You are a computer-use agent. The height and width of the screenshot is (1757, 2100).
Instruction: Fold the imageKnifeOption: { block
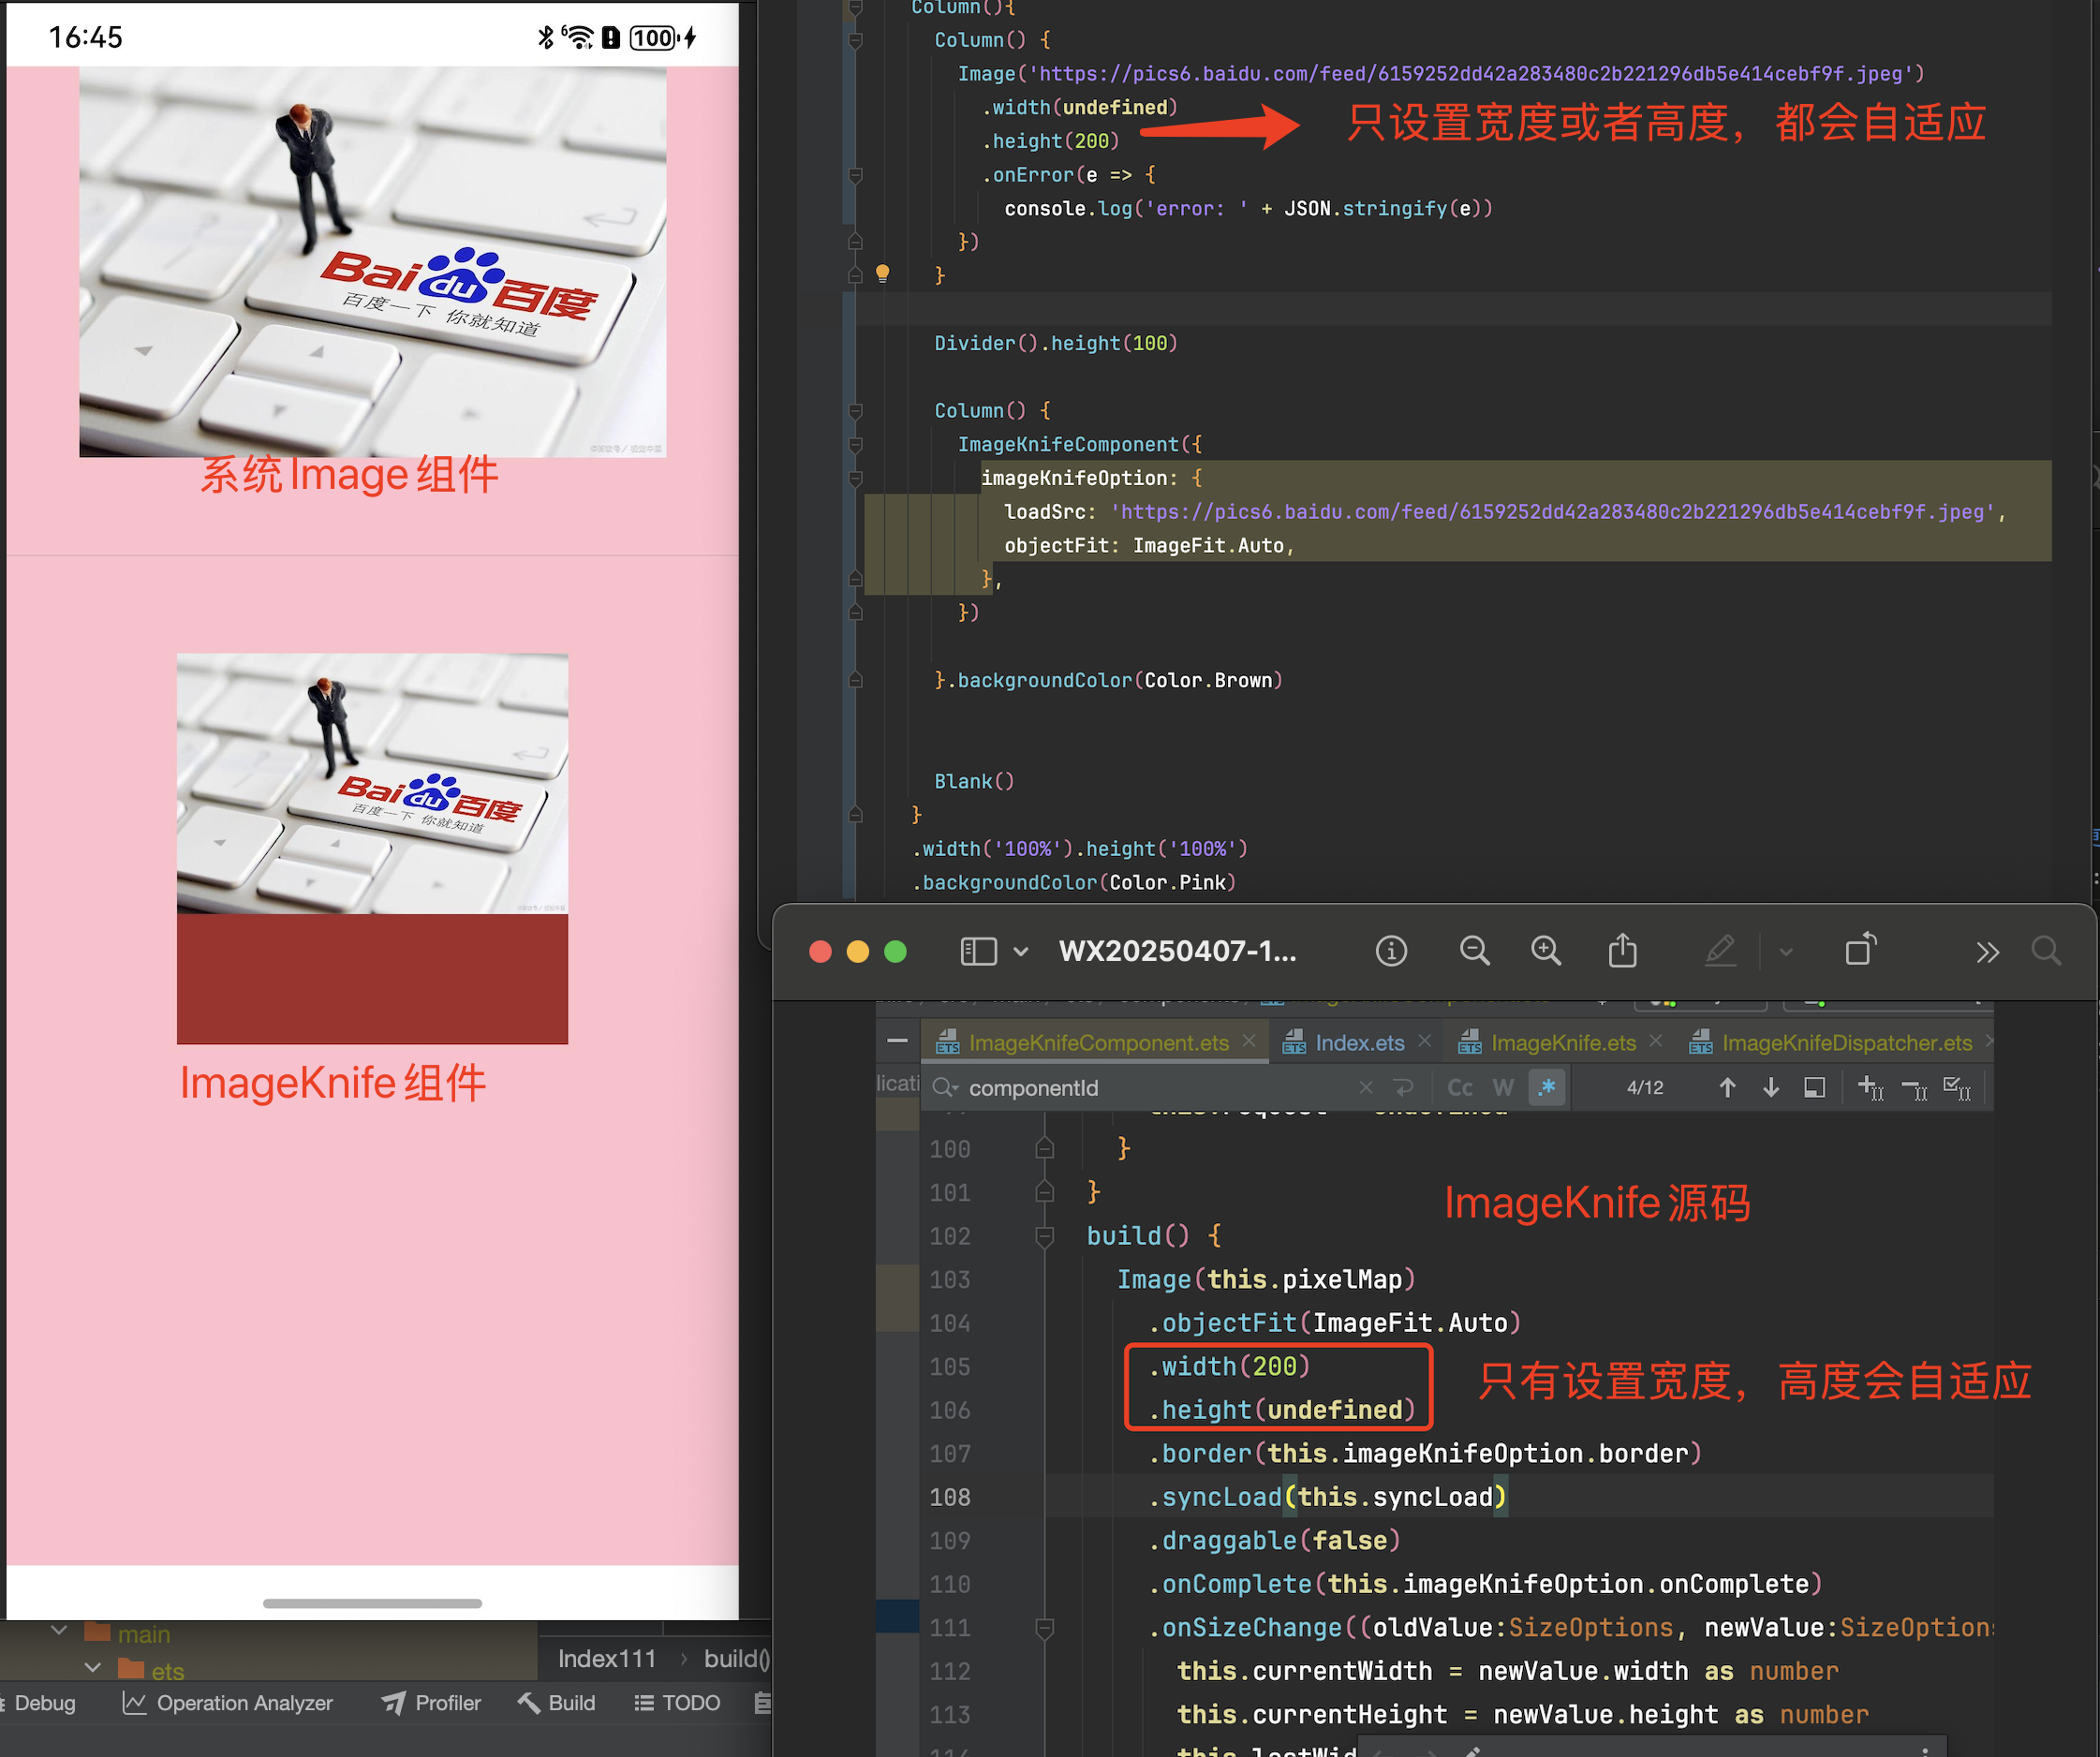point(855,479)
